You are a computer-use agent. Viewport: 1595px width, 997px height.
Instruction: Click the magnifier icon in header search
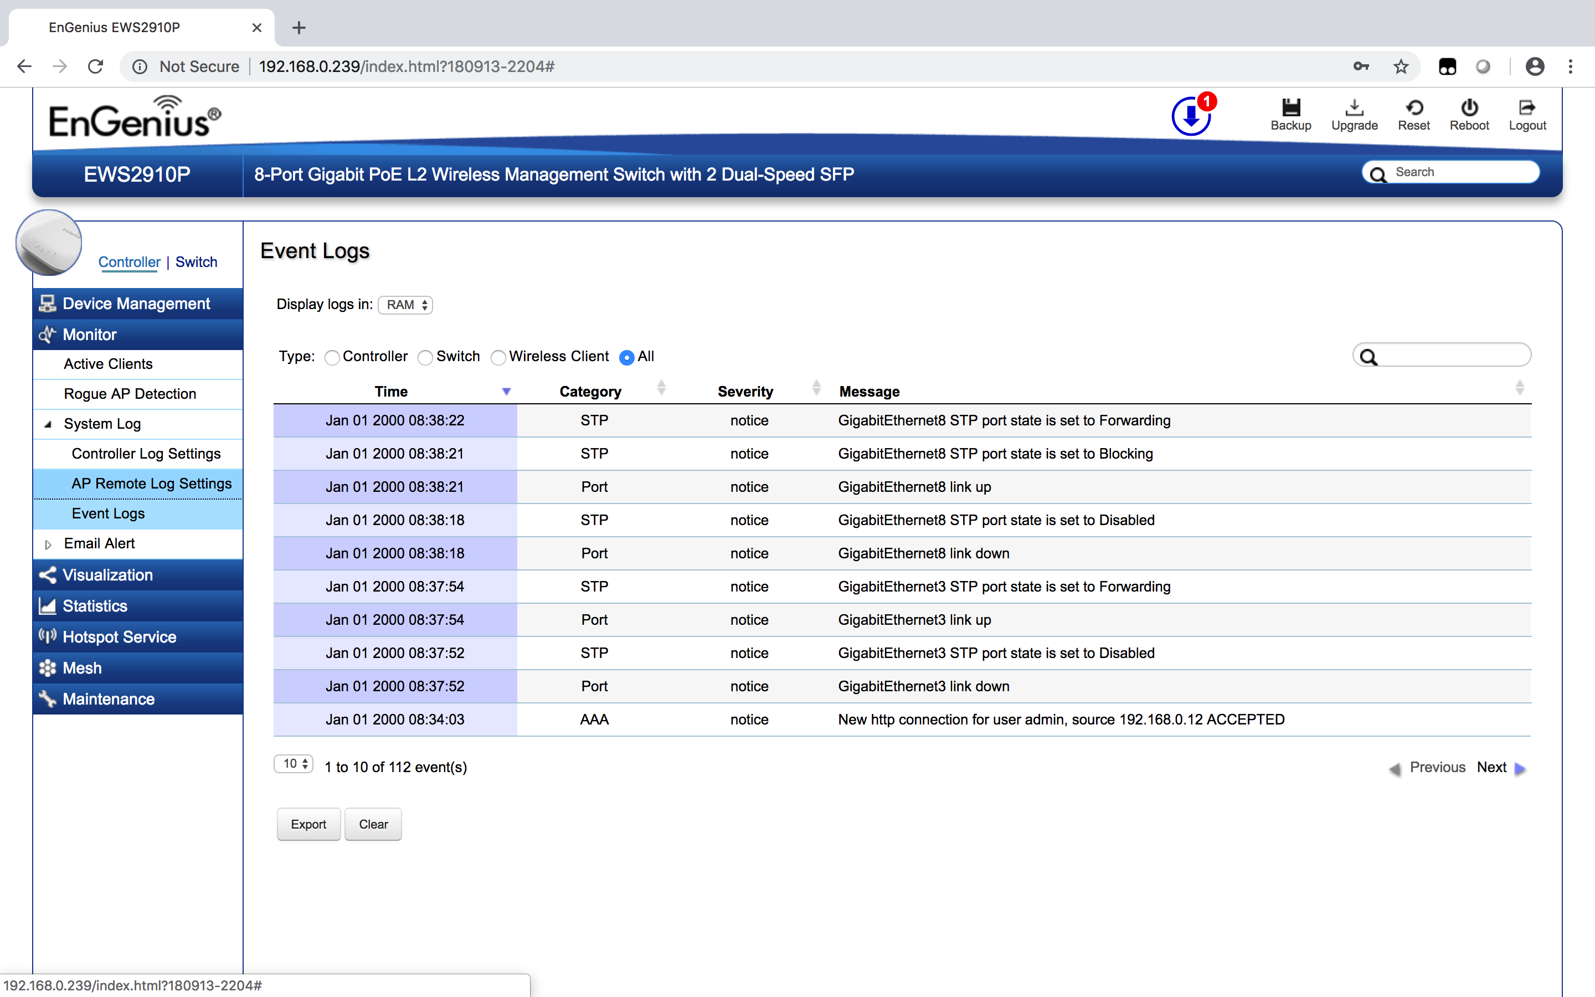click(1377, 173)
